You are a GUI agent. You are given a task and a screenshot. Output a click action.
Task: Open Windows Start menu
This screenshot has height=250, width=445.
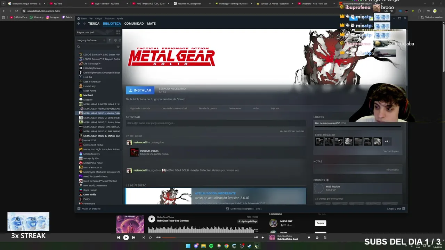(188, 246)
